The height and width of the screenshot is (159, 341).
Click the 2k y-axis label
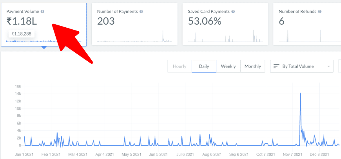19,138
